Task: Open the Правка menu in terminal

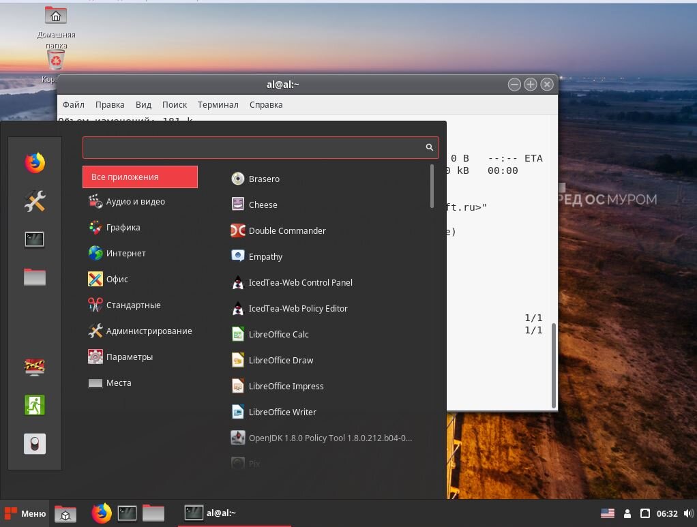Action: coord(110,104)
